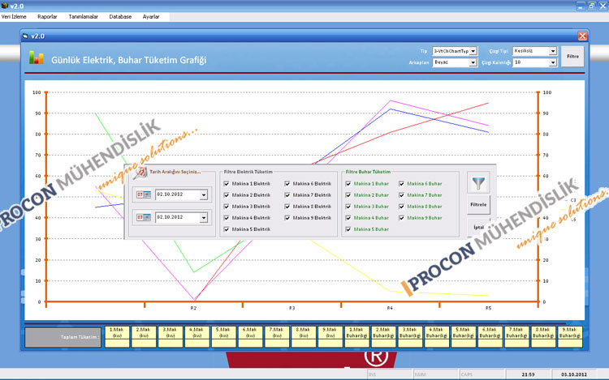Screen dimensions: 609x380
Task: Expand the start date dropdown arrow
Action: (204, 194)
